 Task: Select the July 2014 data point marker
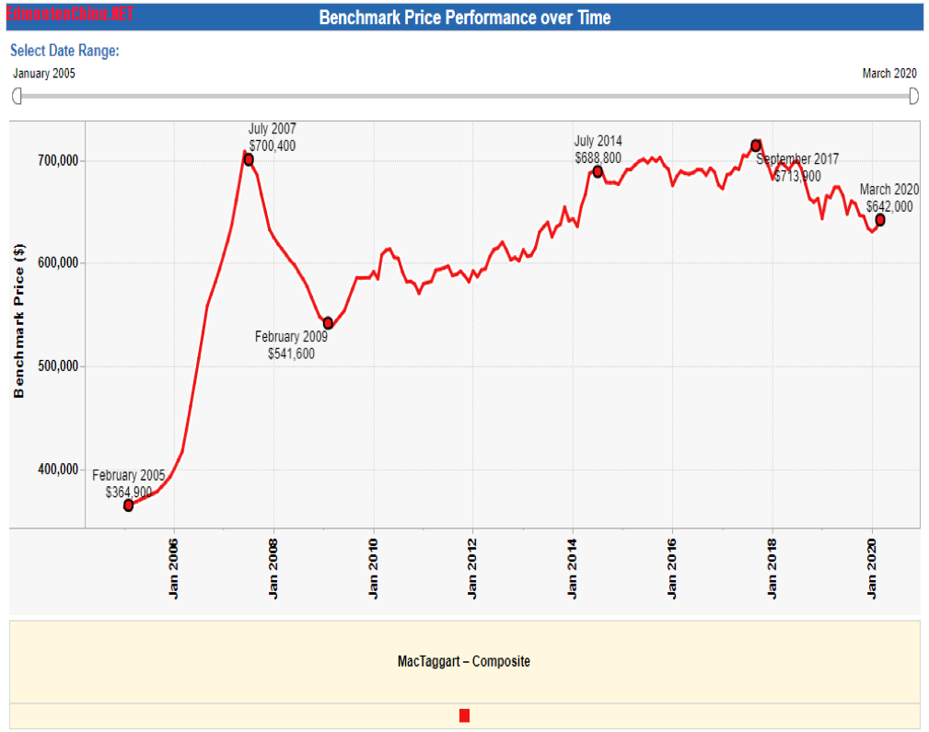[598, 172]
